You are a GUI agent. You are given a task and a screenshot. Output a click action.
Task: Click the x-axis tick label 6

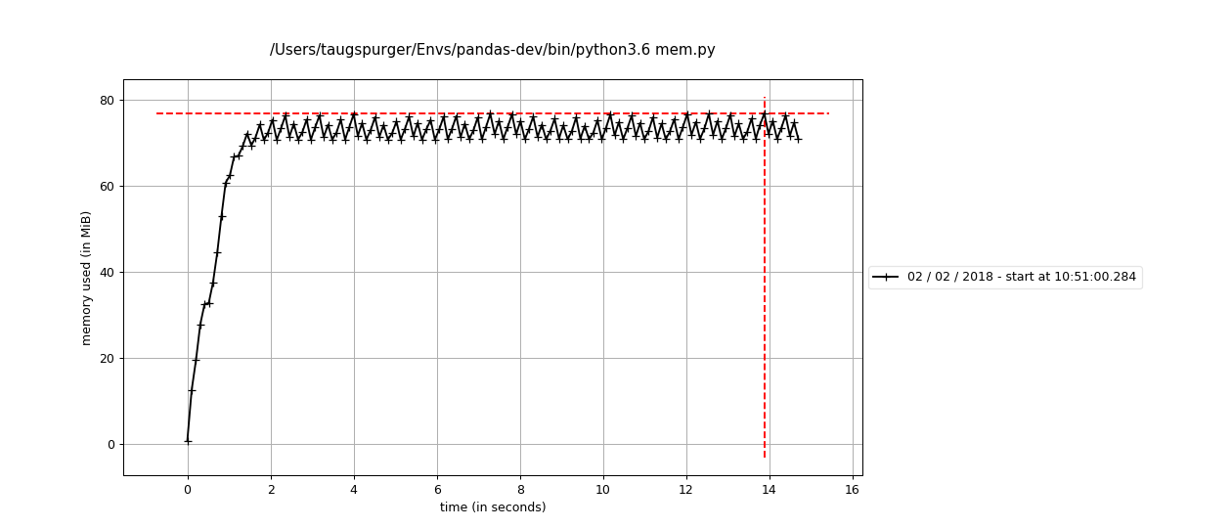click(437, 490)
